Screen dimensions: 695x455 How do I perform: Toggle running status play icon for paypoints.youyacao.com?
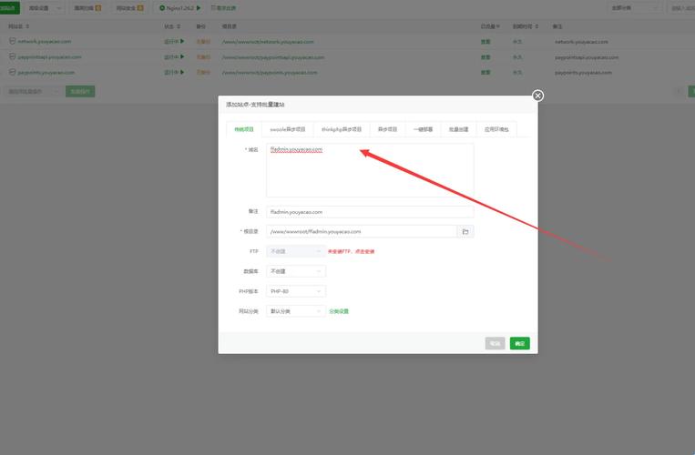(182, 72)
